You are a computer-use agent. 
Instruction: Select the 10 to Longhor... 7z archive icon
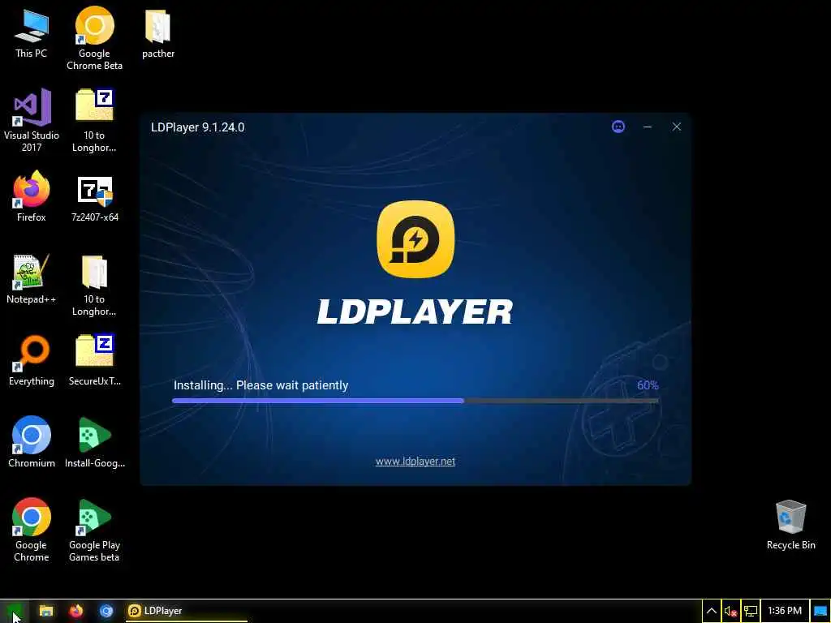[x=94, y=121]
